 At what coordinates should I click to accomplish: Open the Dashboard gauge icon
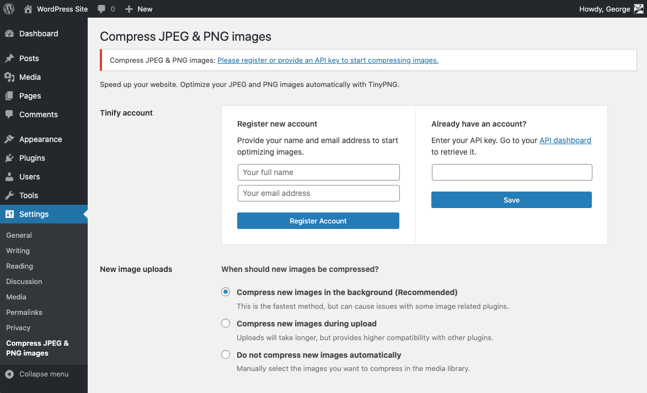pyautogui.click(x=9, y=34)
